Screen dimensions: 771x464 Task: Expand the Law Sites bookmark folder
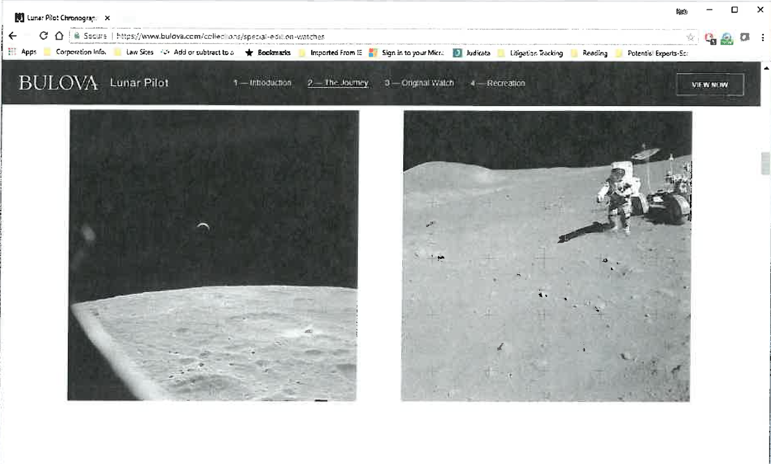coord(134,52)
